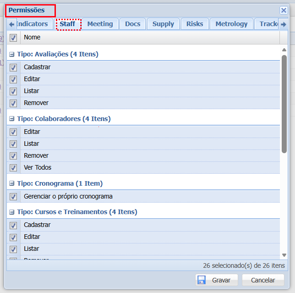Uncheck the Ver Todos permission
Screen dimensions: 295x293
pos(13,168)
